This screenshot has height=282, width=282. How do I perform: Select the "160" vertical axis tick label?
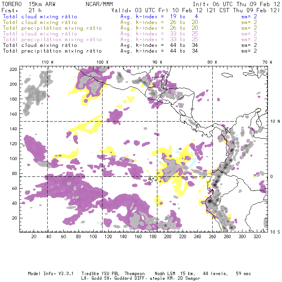13,114
